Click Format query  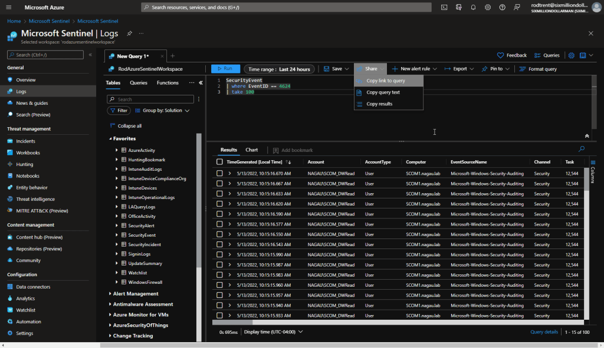538,69
